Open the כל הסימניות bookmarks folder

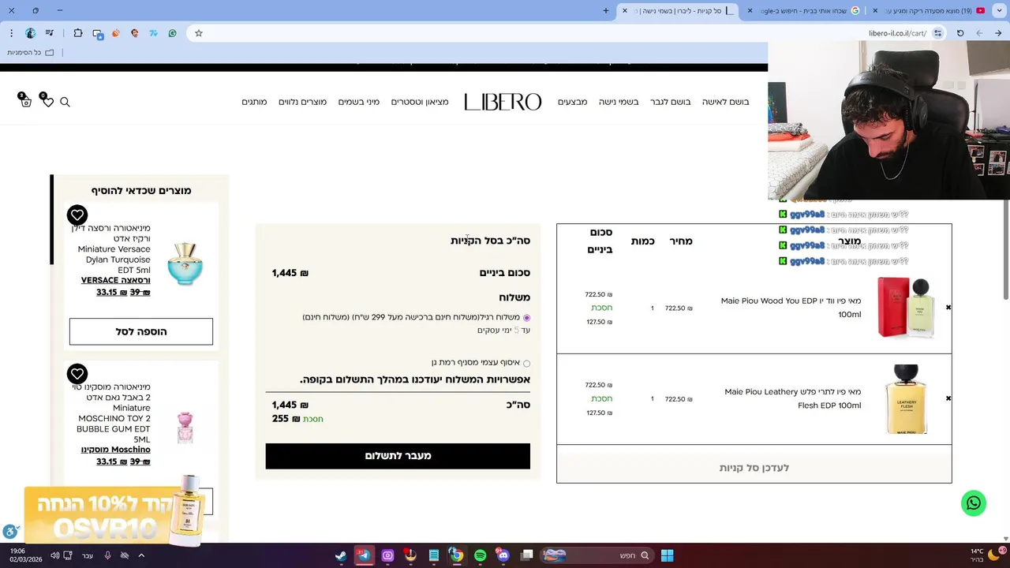pos(30,53)
